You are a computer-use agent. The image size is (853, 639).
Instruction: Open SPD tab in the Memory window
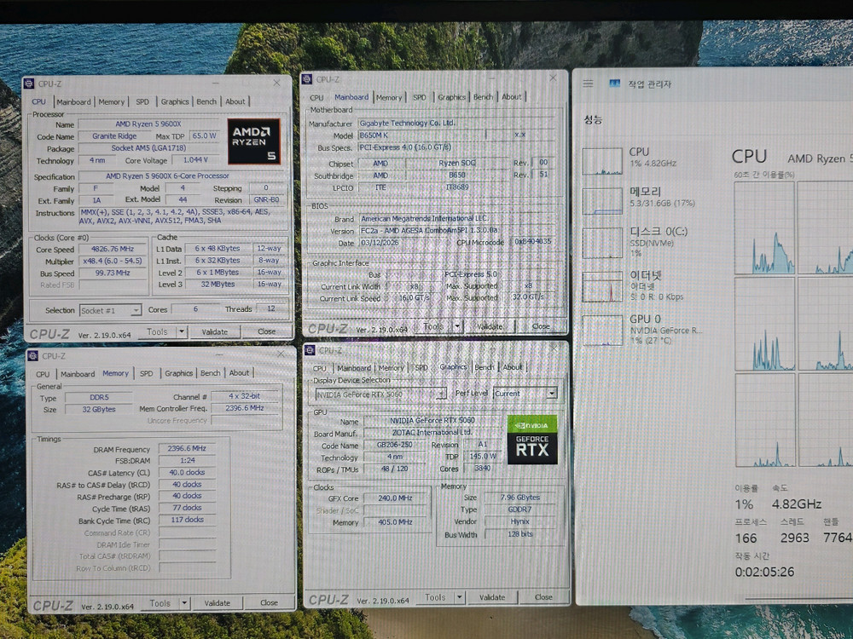pyautogui.click(x=147, y=374)
